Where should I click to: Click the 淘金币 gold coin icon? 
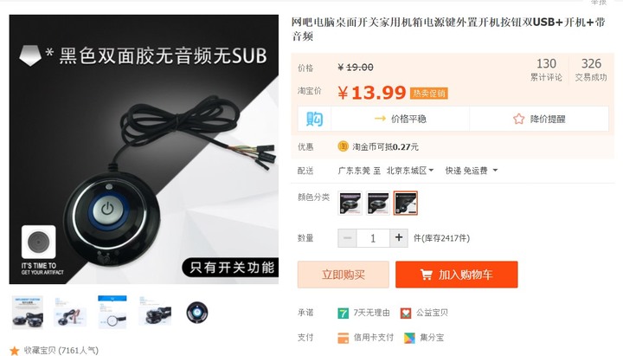click(343, 146)
